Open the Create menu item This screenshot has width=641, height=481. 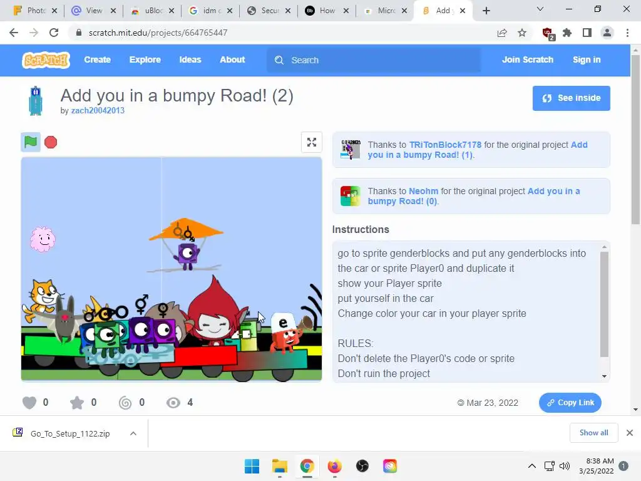click(97, 59)
